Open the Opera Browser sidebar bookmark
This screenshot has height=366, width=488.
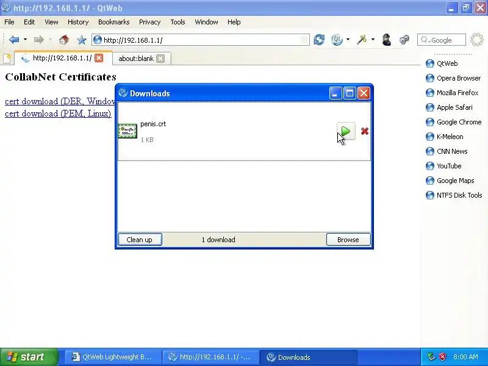(453, 78)
